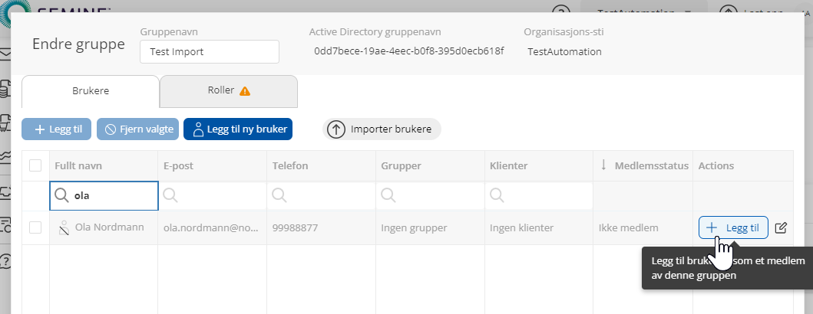The width and height of the screenshot is (813, 314).
Task: Select the Brukere tab
Action: tap(91, 91)
